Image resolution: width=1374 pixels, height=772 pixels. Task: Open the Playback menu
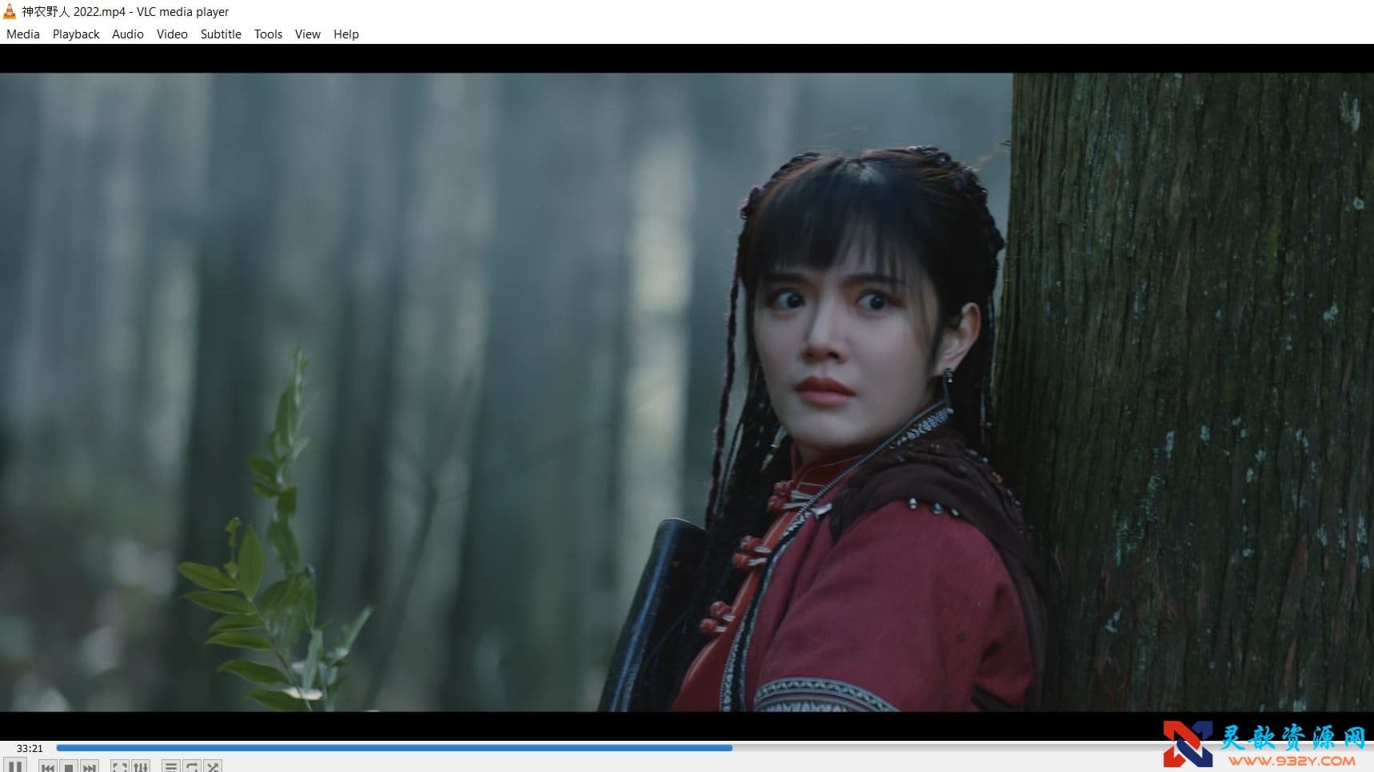pyautogui.click(x=76, y=34)
